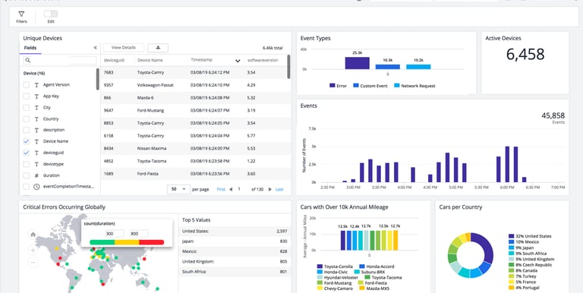Click the download icon button
The height and width of the screenshot is (293, 583).
pos(158,48)
